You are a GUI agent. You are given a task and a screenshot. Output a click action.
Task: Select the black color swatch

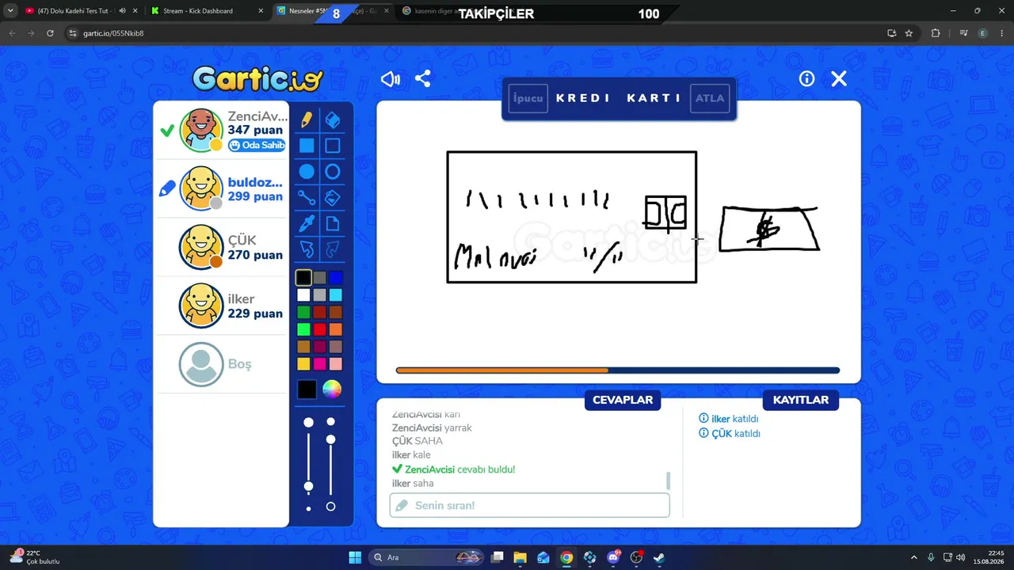[x=303, y=278]
